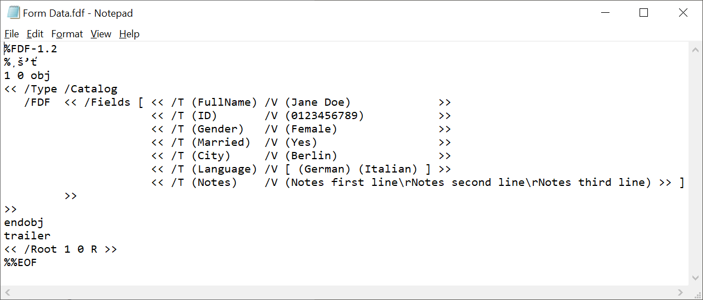Click the "Form Data.fdf - Notepad" title text
Screen dimensions: 703x300
78,13
